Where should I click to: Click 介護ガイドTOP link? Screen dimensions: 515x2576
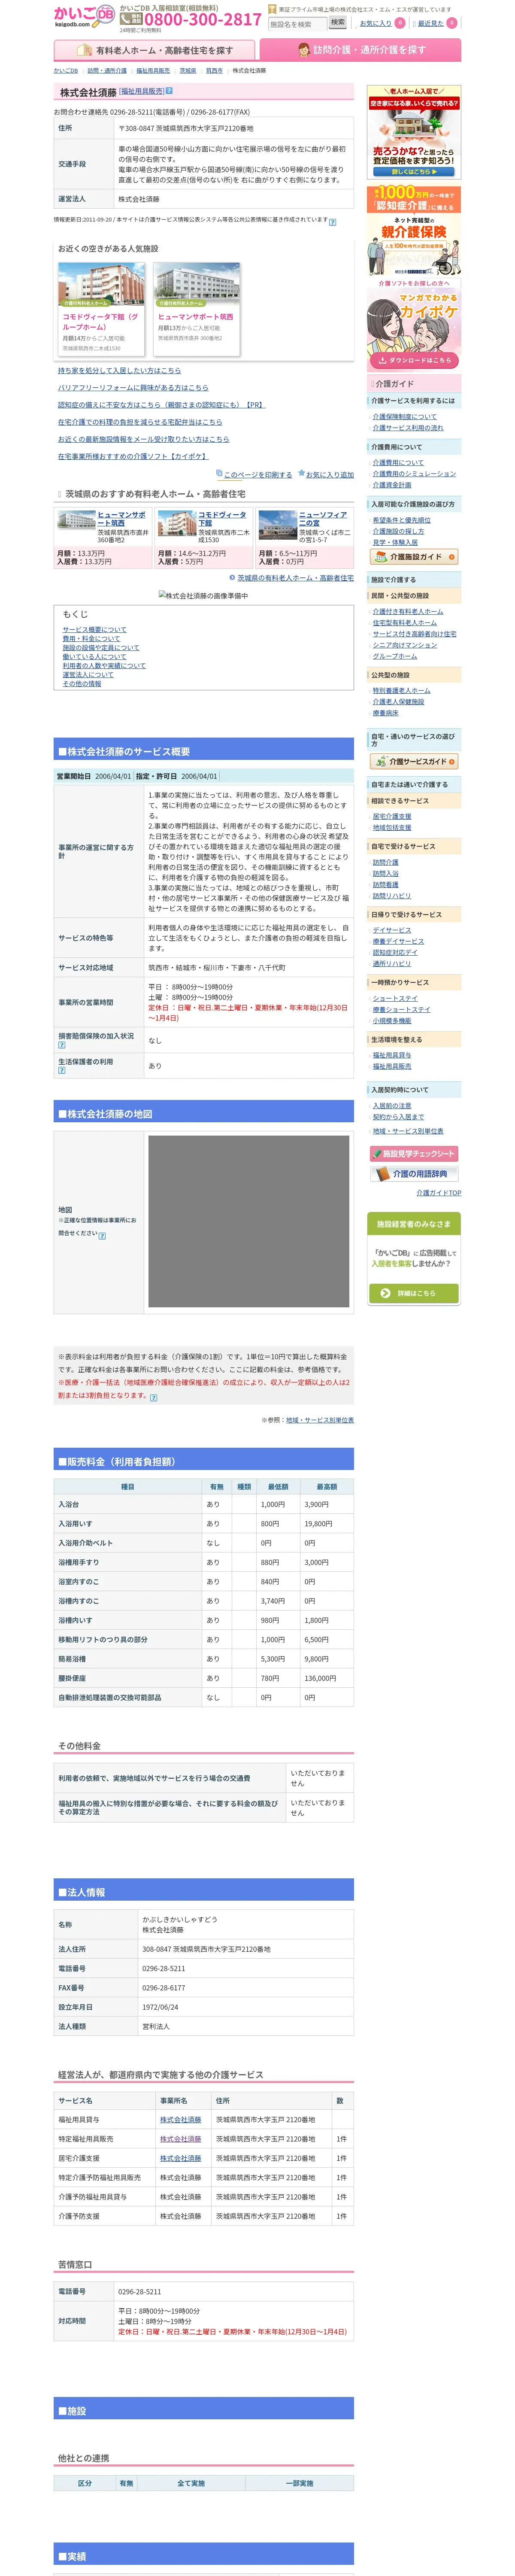[439, 1193]
